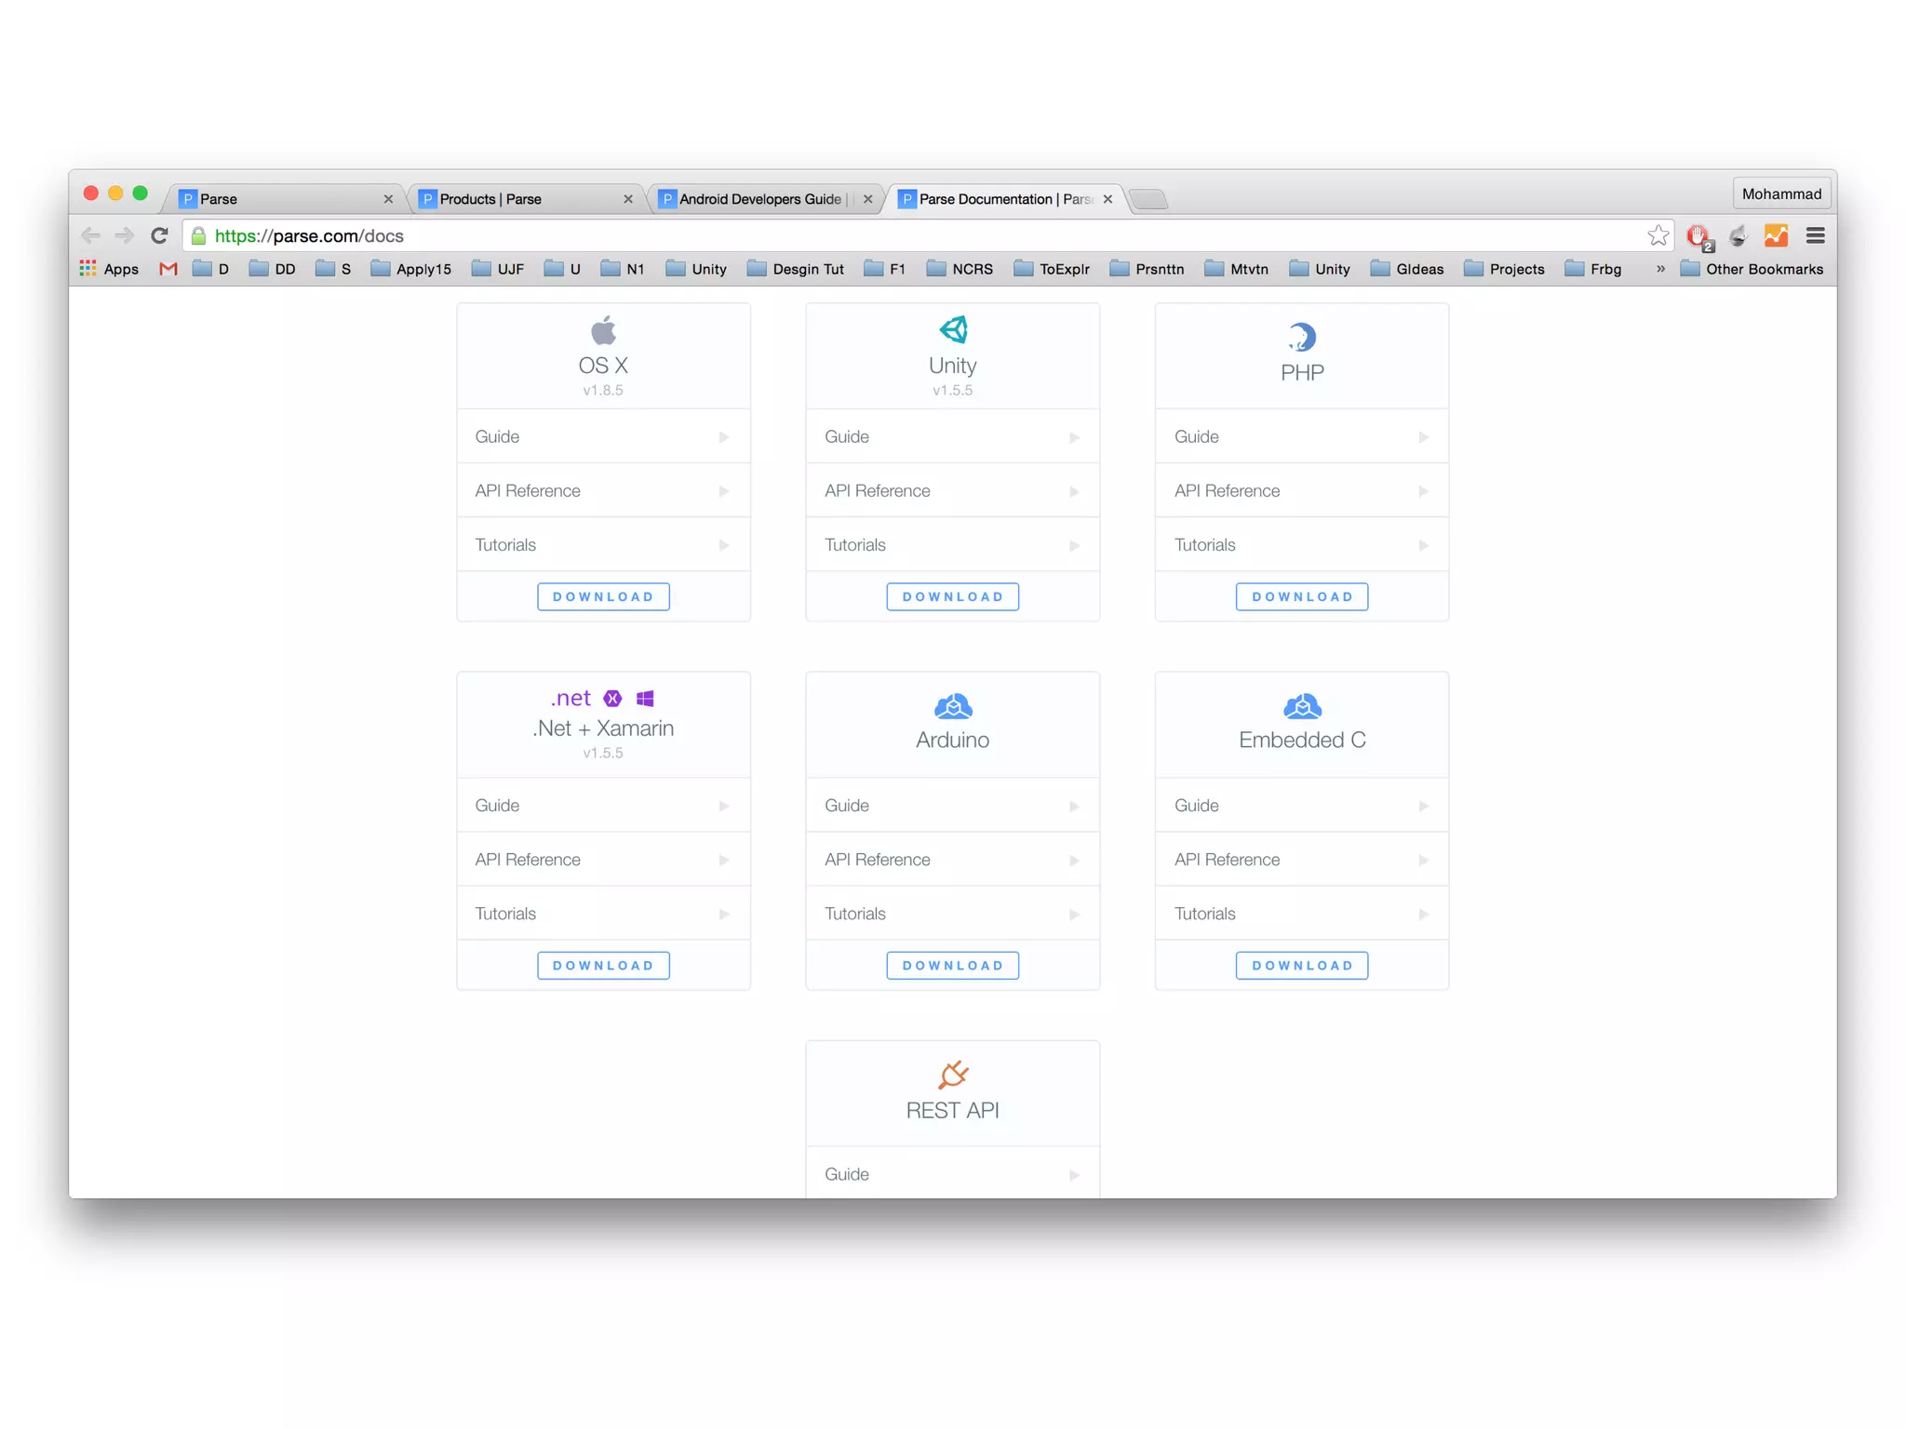The height and width of the screenshot is (1429, 1906).
Task: Open the ToExplr bookmark folder
Action: 1052,269
